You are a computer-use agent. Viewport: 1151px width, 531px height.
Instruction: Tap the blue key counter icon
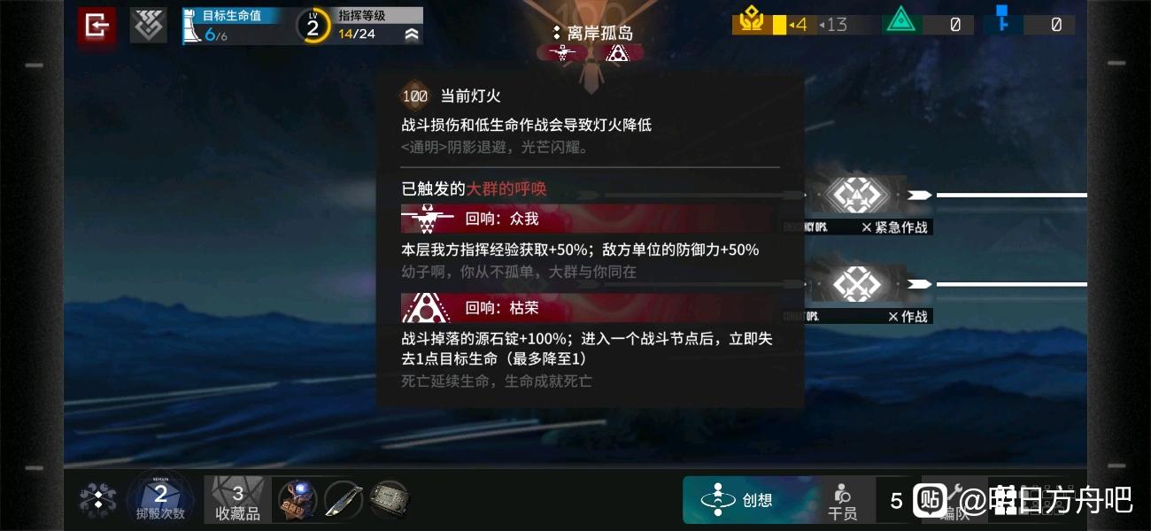(1002, 19)
